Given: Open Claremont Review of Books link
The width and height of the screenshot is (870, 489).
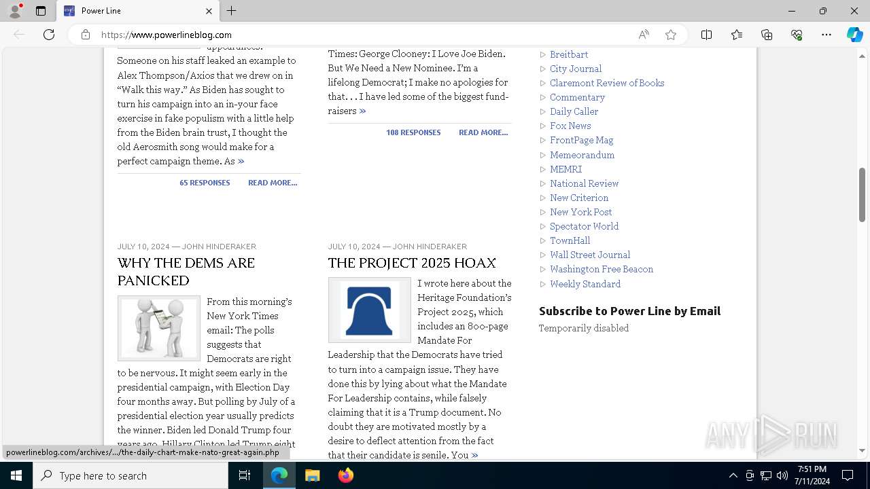Looking at the screenshot, I should tap(607, 83).
